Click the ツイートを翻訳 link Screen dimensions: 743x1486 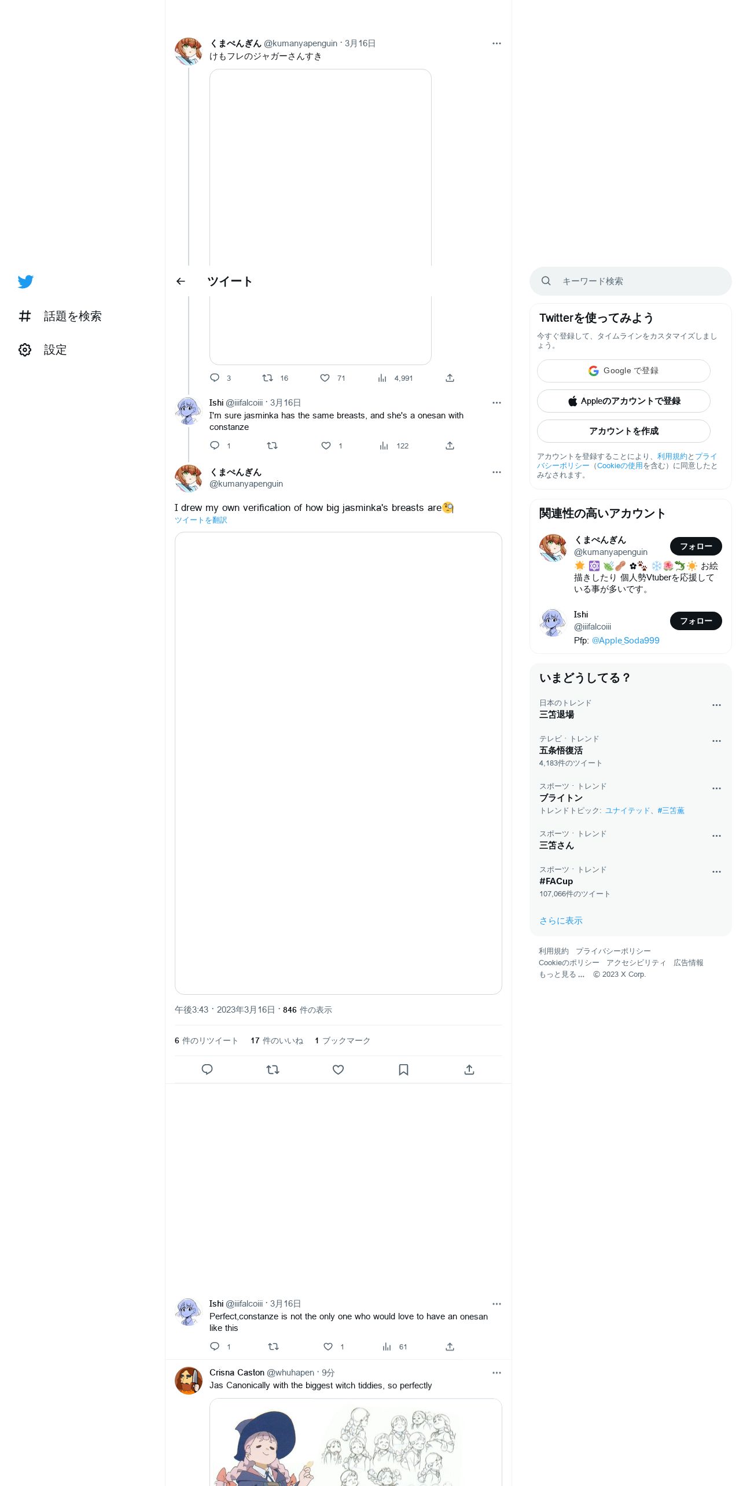[201, 520]
